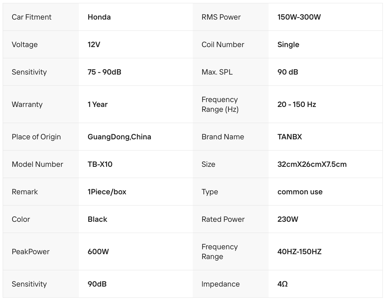Select the TB-X10 model number
Screen dimensions: 385x301
tap(100, 164)
